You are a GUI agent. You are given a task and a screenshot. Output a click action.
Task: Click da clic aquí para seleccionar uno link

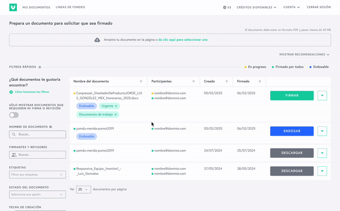click(x=183, y=40)
